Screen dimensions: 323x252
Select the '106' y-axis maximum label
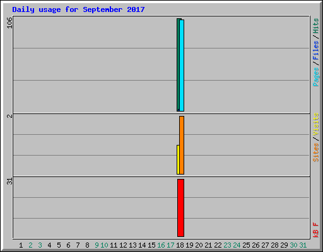pyautogui.click(x=9, y=23)
